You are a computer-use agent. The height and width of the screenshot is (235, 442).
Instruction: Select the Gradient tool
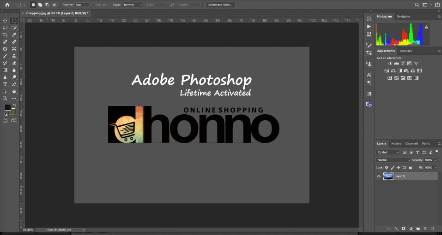click(5, 70)
